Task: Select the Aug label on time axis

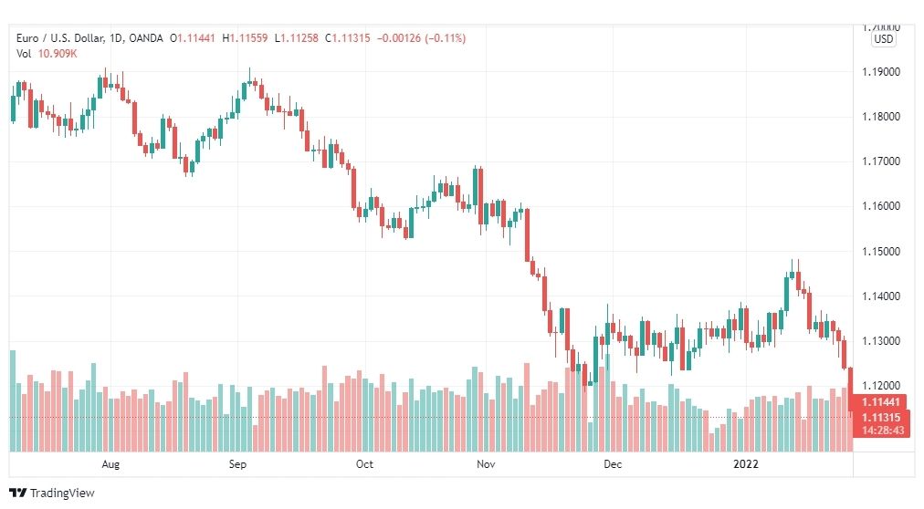Action: point(110,464)
